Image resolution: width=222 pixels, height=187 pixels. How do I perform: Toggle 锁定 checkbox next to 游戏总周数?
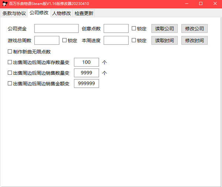[x=65, y=40]
